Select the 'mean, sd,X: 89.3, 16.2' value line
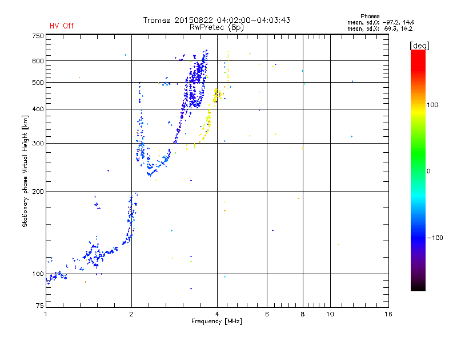The height and width of the screenshot is (342, 457). click(380, 28)
